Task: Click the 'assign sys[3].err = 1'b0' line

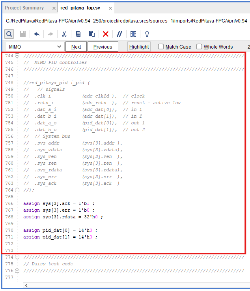Action: pyautogui.click(x=59, y=210)
